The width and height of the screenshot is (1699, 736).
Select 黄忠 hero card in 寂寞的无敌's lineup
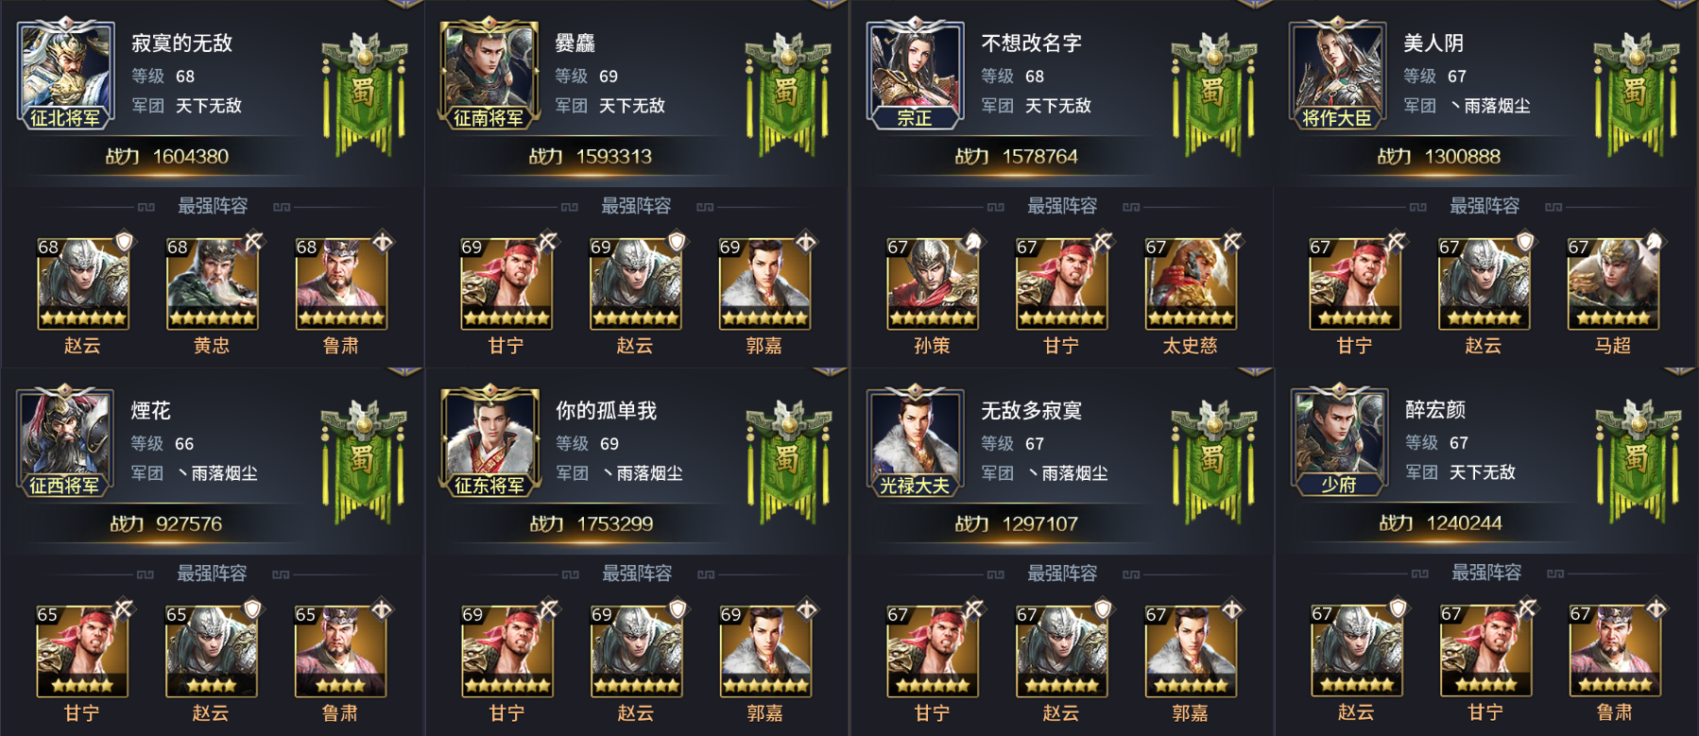pyautogui.click(x=212, y=283)
